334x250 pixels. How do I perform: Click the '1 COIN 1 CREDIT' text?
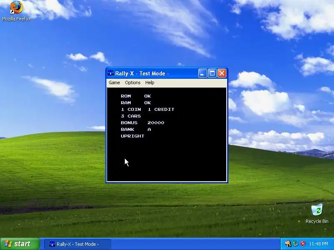click(x=147, y=109)
